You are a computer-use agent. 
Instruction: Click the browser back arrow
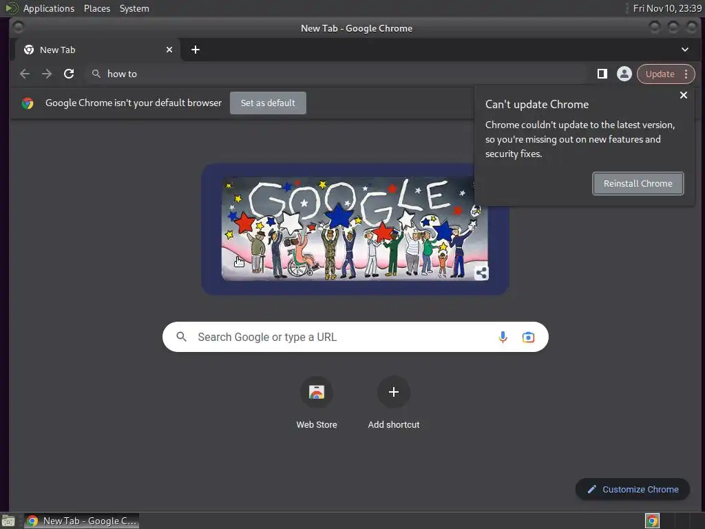pos(25,74)
